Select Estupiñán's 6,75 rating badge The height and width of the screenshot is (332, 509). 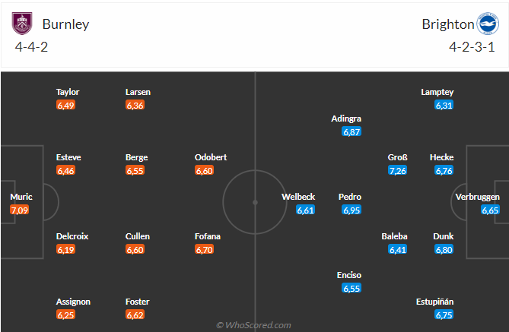point(444,315)
